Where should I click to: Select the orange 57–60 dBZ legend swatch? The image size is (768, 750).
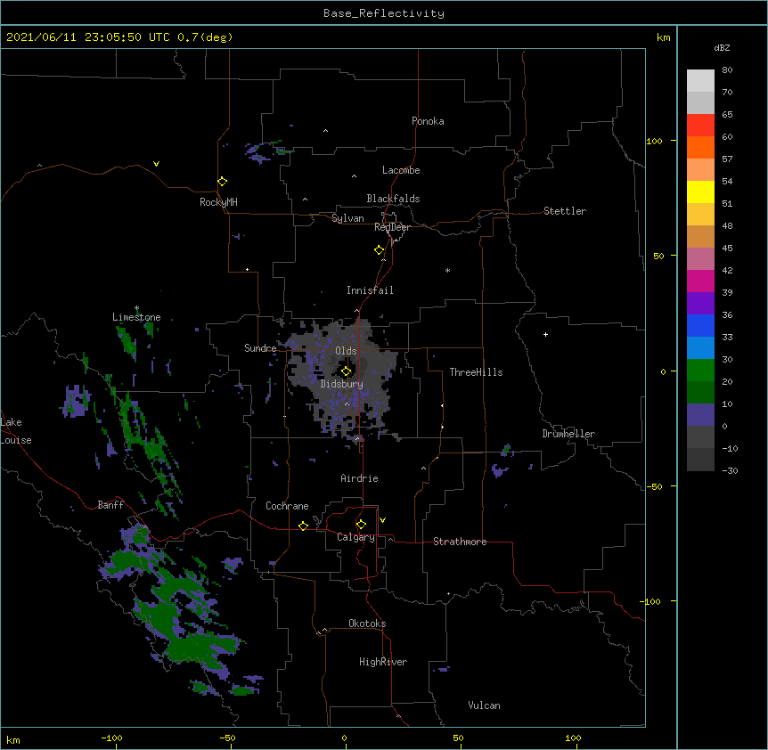coord(700,147)
